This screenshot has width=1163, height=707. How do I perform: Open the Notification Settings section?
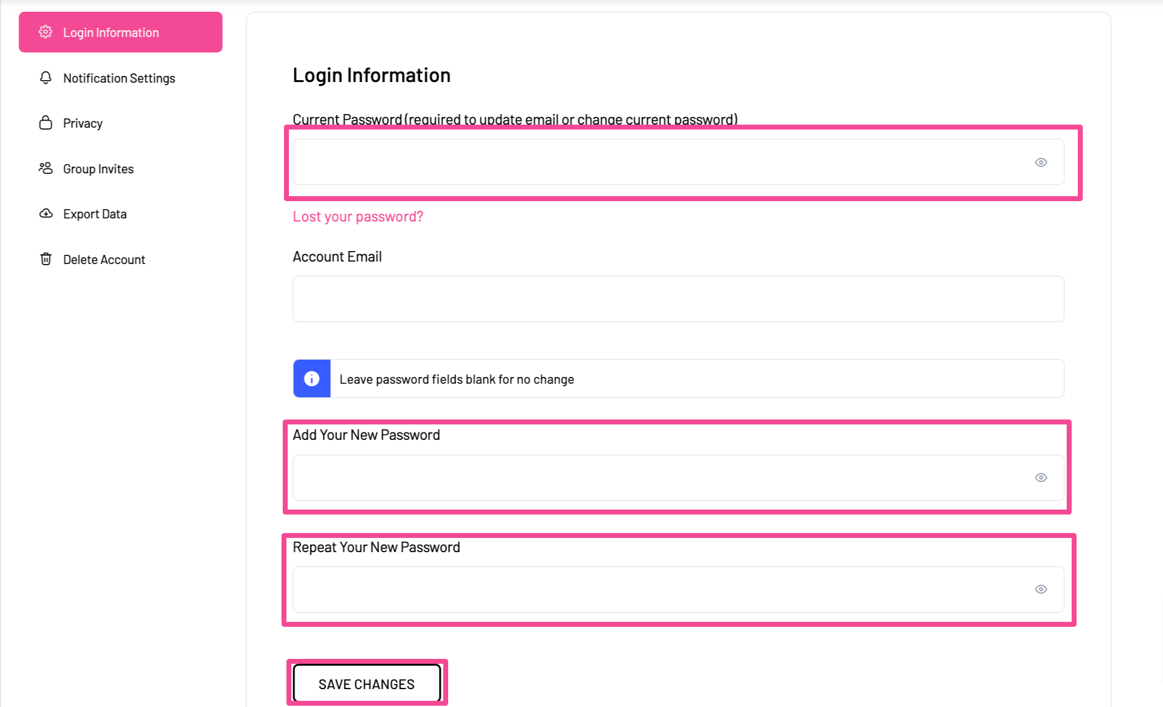click(x=119, y=78)
